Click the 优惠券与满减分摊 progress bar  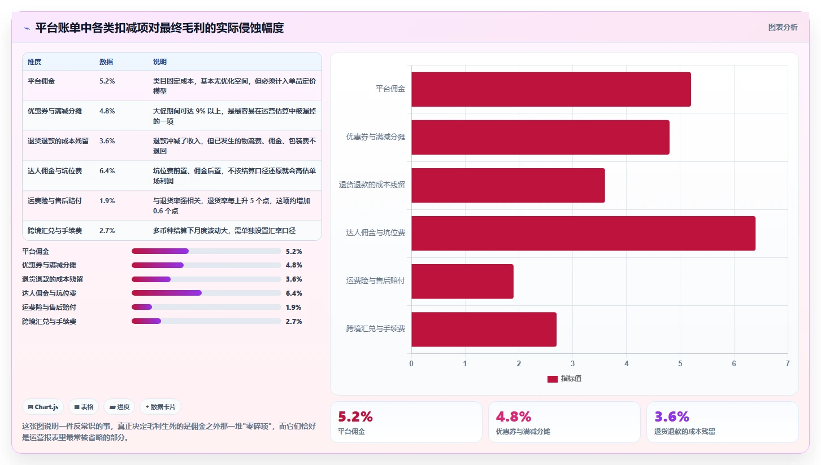coord(206,265)
